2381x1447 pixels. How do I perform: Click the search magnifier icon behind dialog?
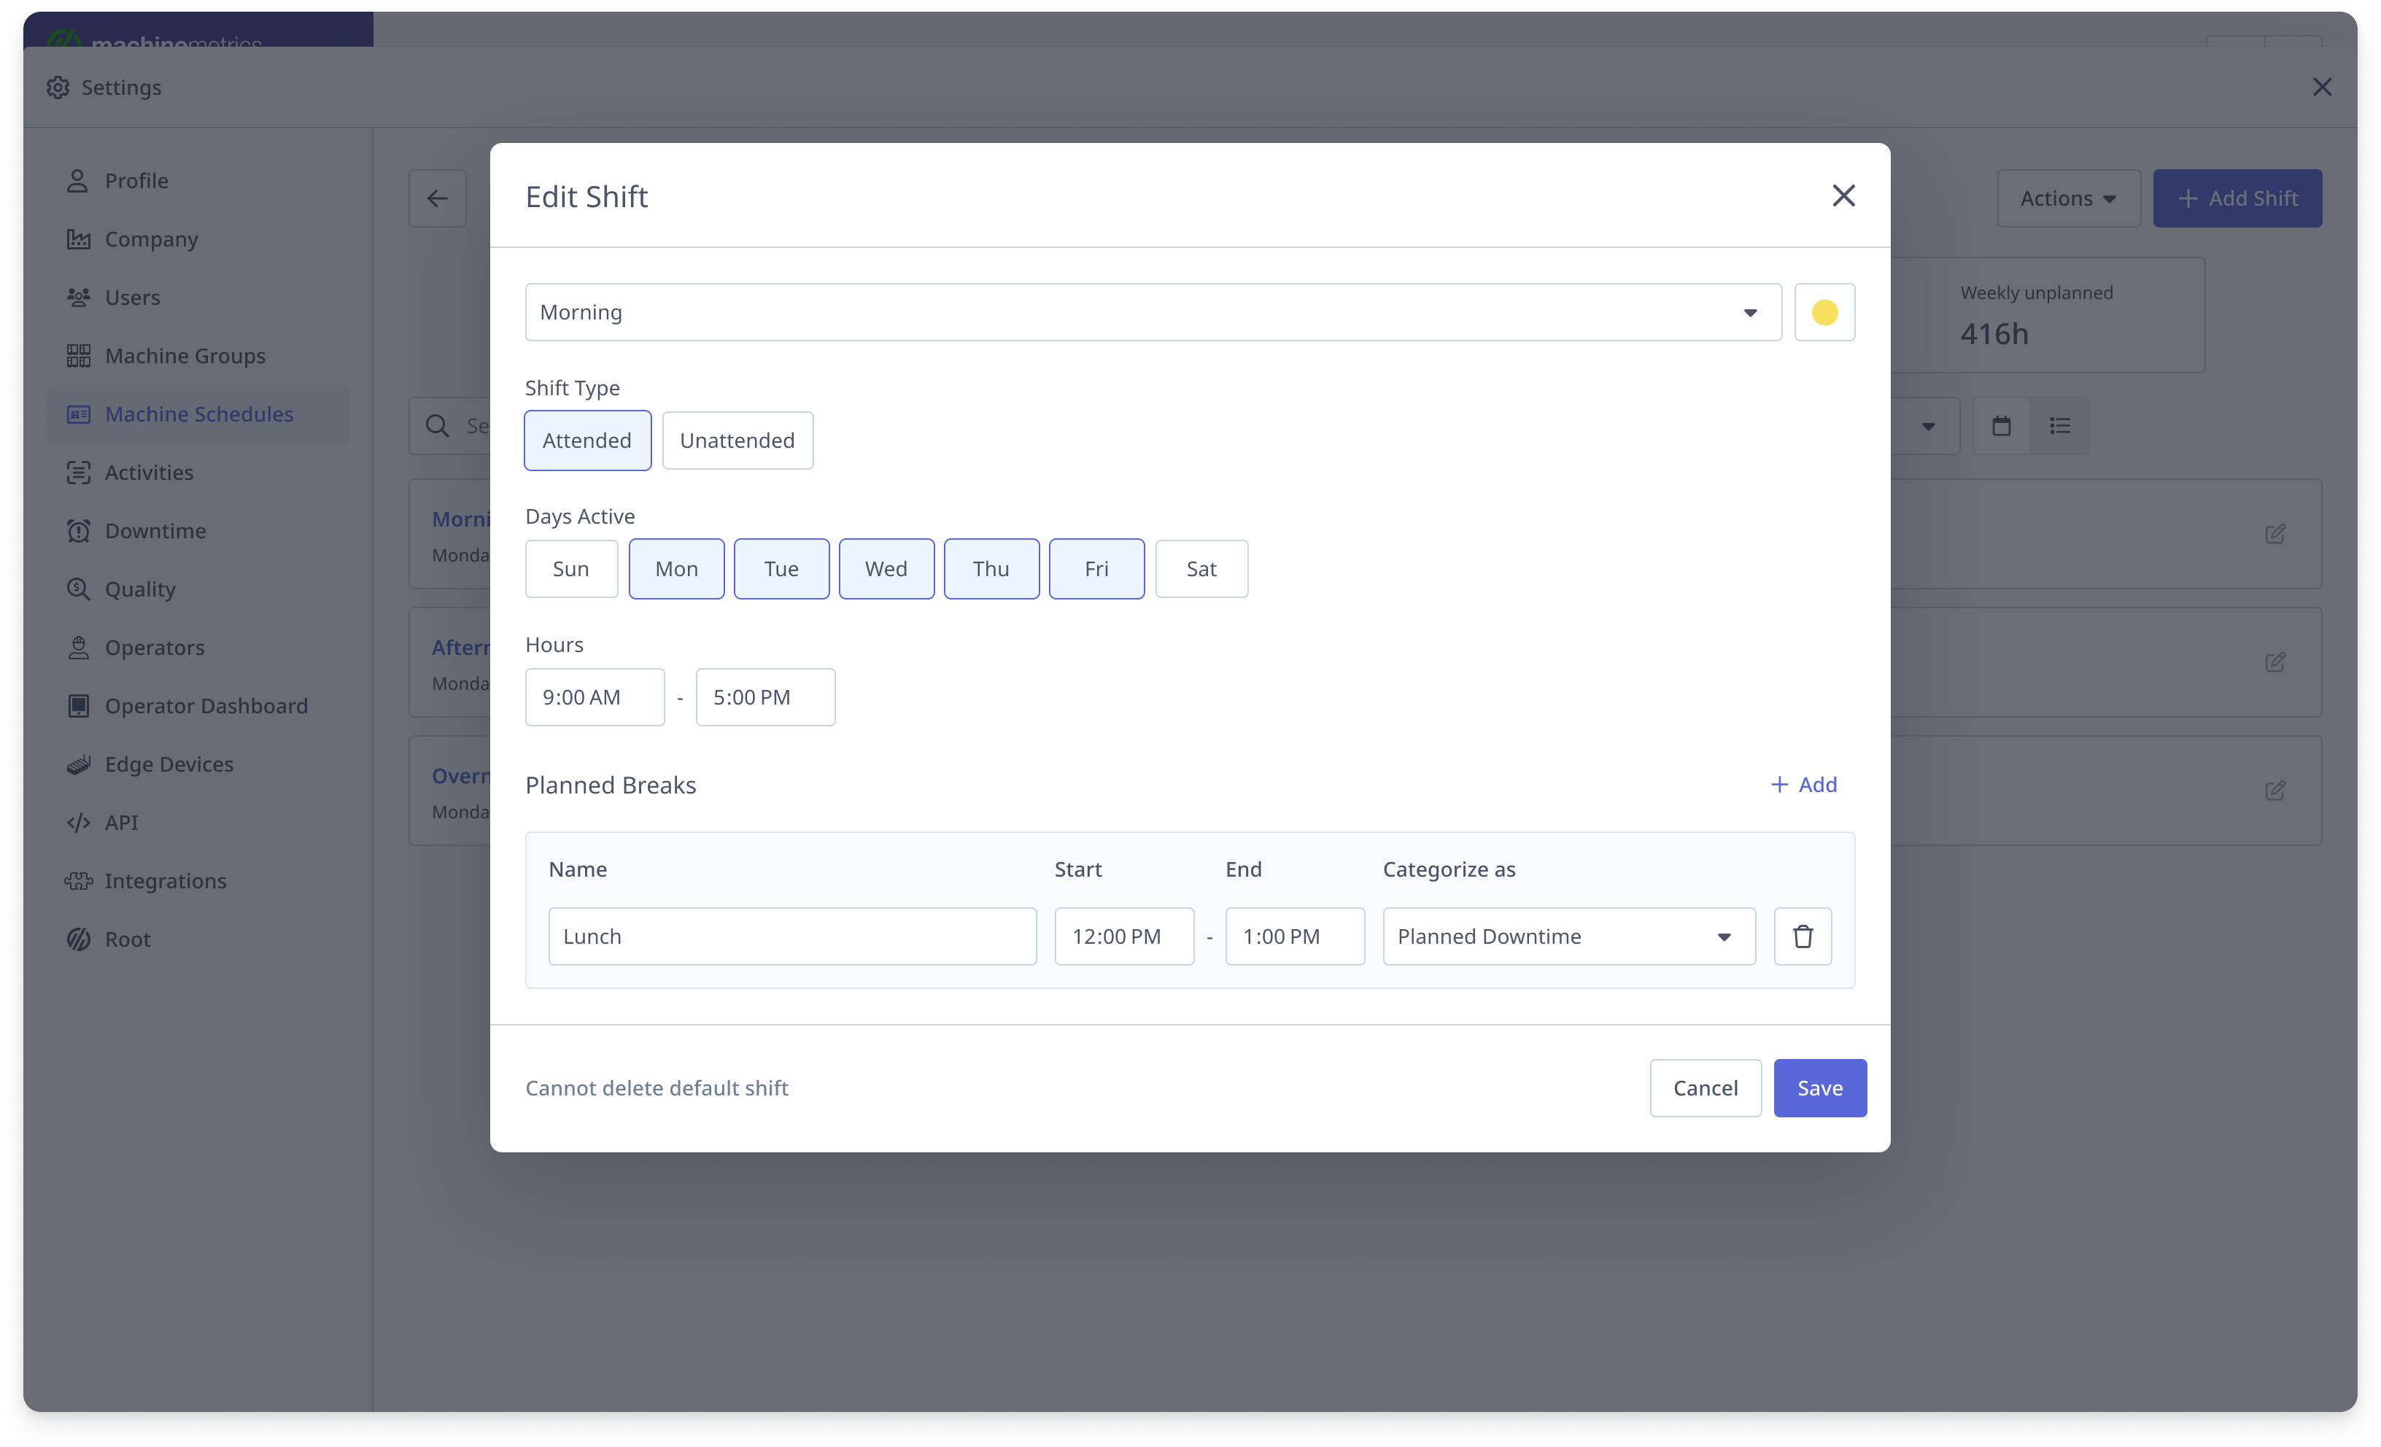[x=437, y=425]
